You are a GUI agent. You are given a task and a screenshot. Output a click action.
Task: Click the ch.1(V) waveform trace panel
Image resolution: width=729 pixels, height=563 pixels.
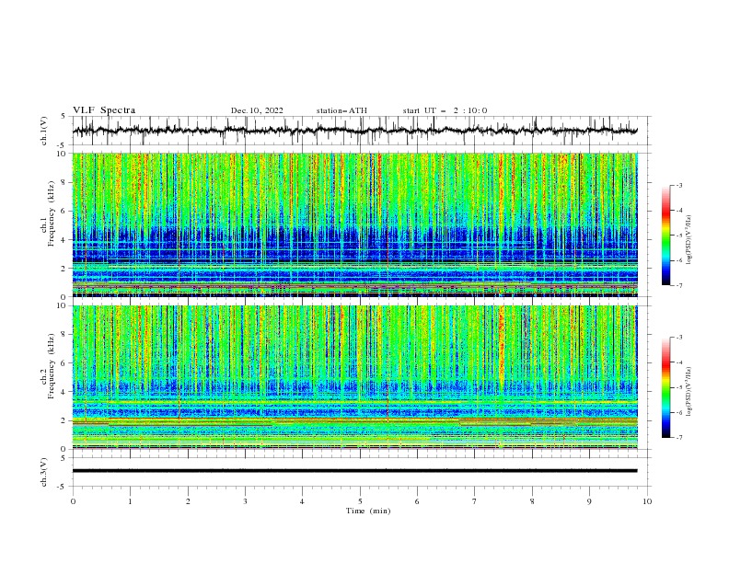tap(361, 131)
